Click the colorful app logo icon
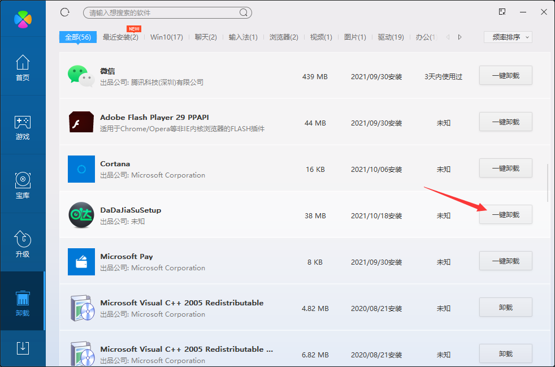555x367 pixels. coord(23,19)
